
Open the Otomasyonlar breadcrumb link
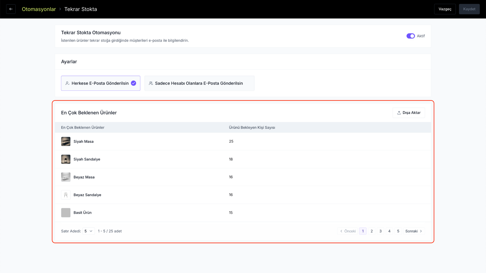click(x=39, y=9)
